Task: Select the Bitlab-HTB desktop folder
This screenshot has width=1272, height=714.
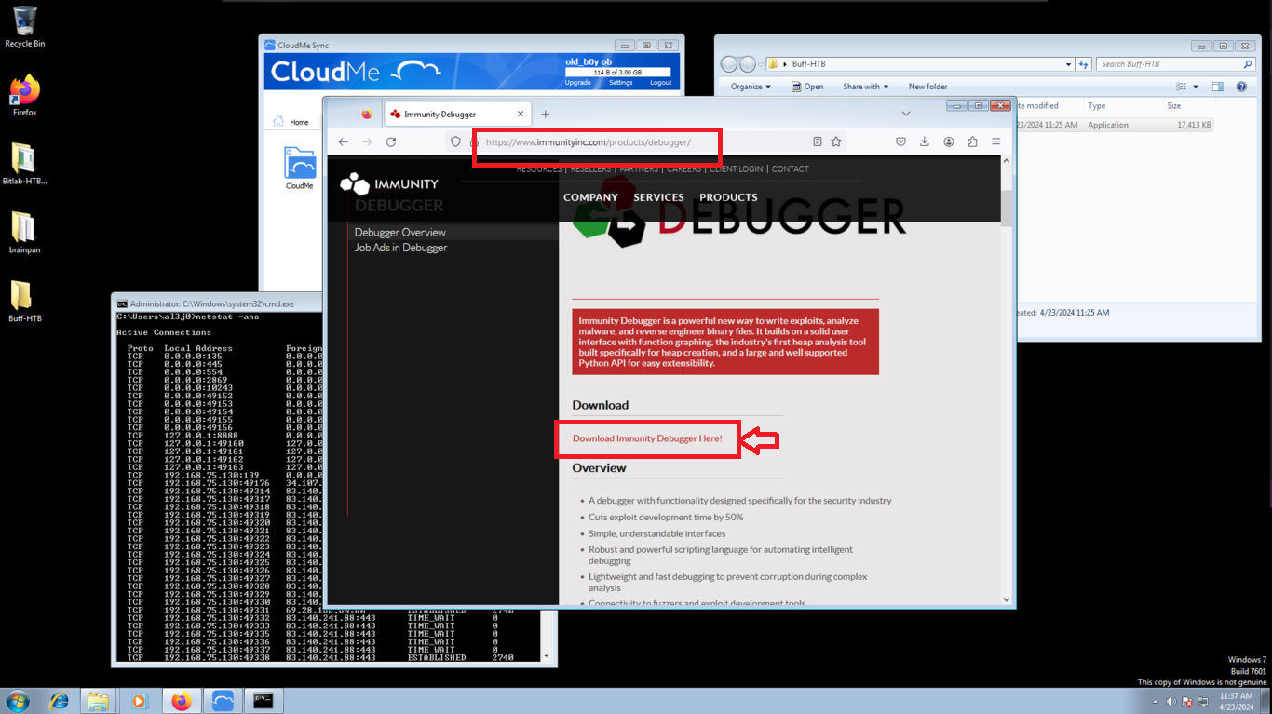Action: [x=24, y=165]
